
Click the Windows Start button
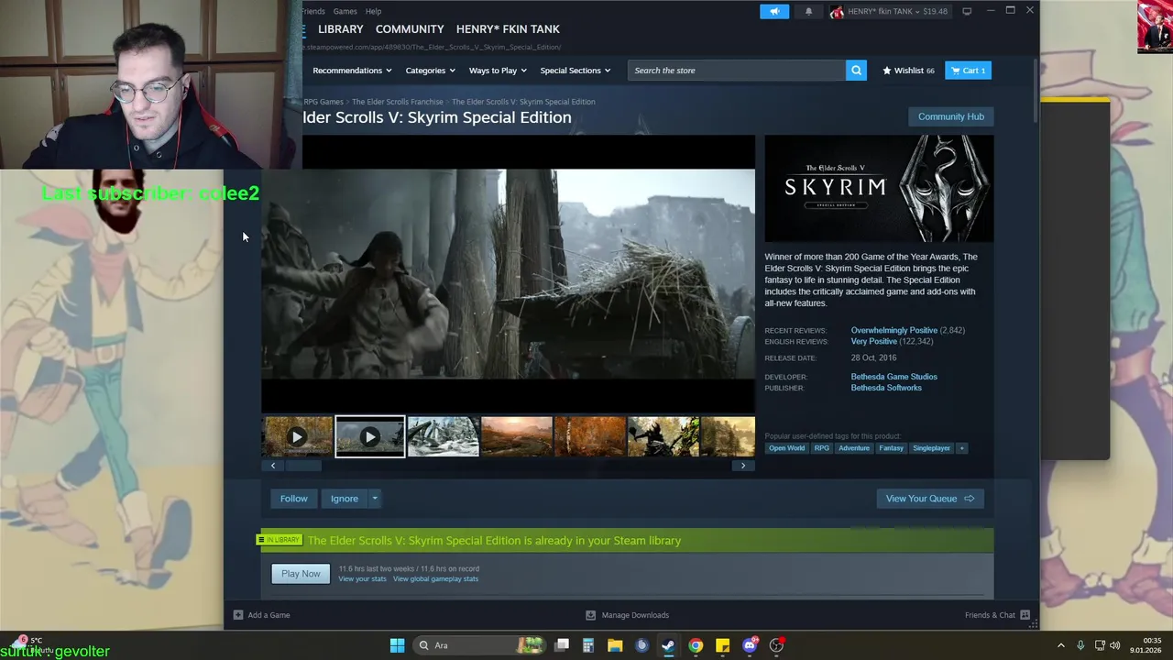coord(397,645)
